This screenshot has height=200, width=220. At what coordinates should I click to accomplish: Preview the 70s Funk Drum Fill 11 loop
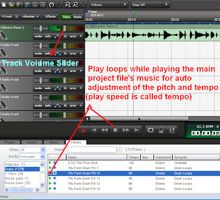[50, 178]
